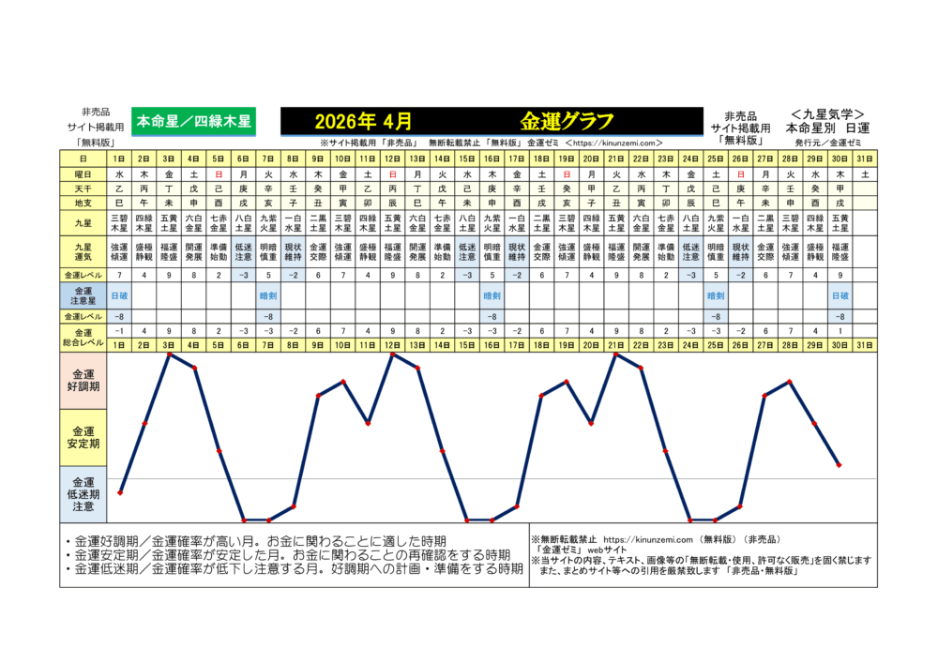Click the last graph point on day 30
938x663 pixels.
point(840,465)
